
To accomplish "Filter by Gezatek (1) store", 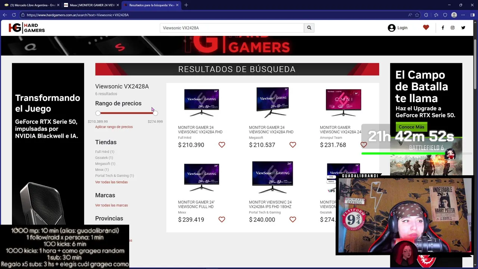I will [x=104, y=158].
